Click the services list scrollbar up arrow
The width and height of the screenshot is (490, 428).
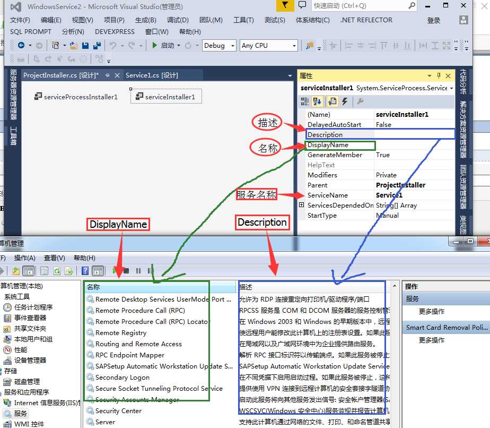[x=395, y=286]
